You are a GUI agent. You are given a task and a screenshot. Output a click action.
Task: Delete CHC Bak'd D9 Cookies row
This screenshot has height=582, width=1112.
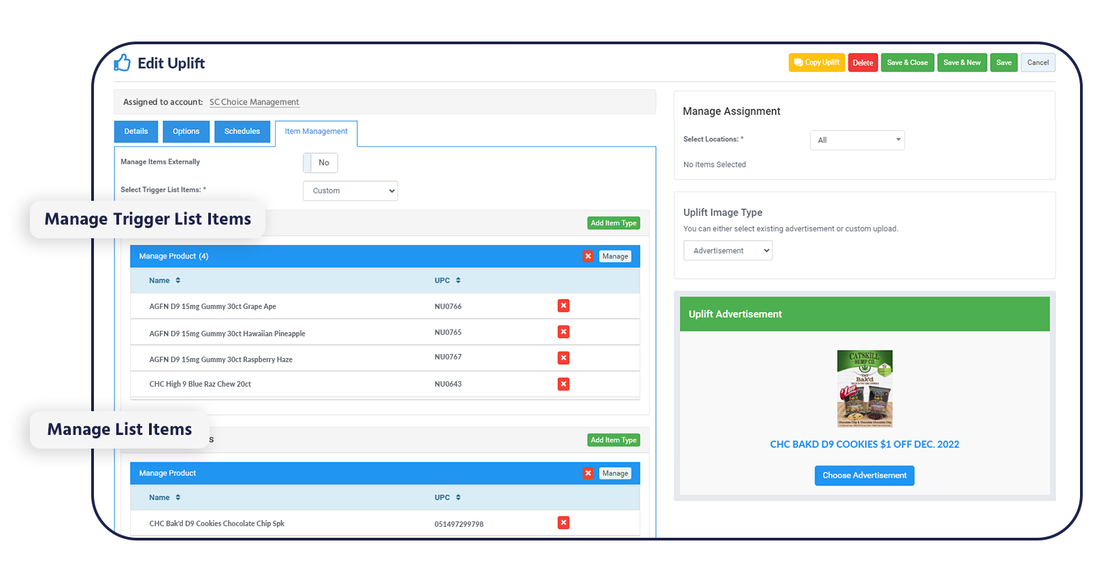(563, 523)
